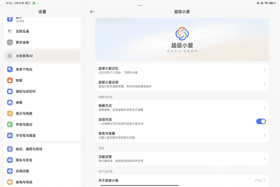This screenshot has width=280, height=187.
Task: Click the 声音与振动 label in sidebar
Action: click(24, 124)
